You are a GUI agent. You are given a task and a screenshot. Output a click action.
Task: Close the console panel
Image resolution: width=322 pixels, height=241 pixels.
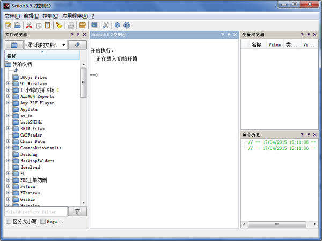235,35
